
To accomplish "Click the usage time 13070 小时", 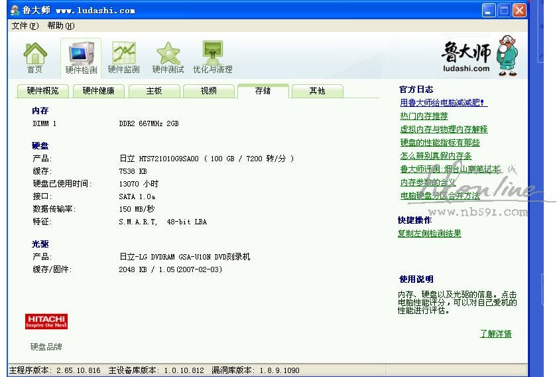I will (x=139, y=184).
